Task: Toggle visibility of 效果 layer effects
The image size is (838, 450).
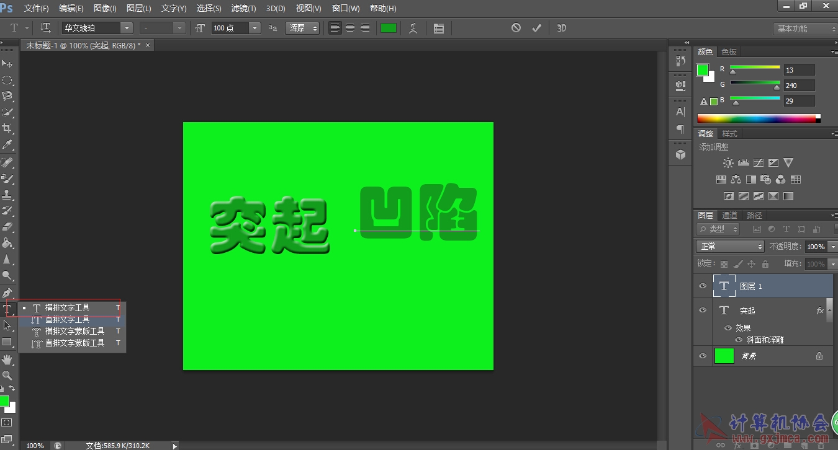Action: [728, 328]
